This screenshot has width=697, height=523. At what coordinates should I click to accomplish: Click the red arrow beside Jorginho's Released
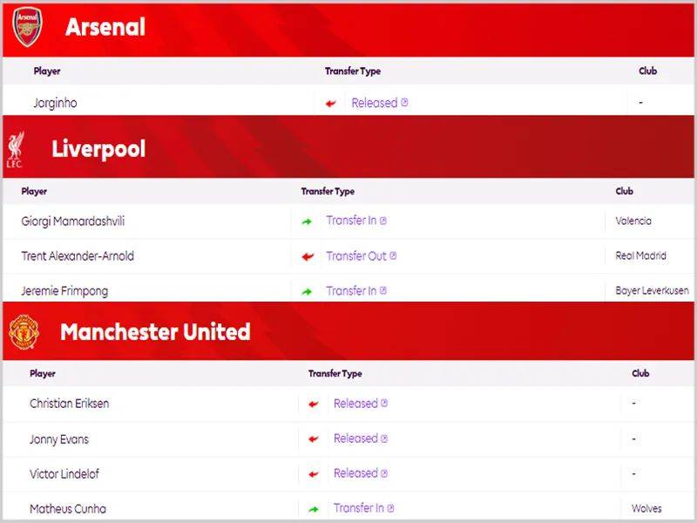point(331,104)
